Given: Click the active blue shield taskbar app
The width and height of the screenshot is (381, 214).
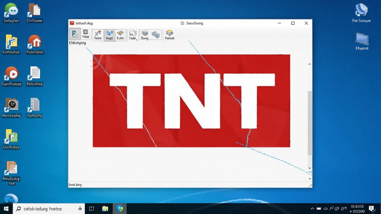Looking at the screenshot, I should pos(120,209).
